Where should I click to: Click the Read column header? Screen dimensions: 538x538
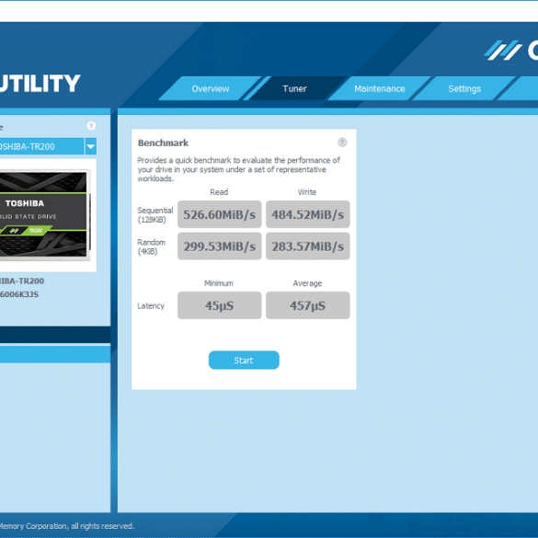(219, 192)
